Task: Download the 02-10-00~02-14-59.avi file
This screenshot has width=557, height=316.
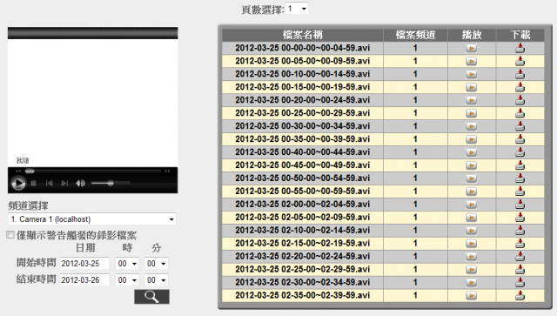Action: point(520,231)
